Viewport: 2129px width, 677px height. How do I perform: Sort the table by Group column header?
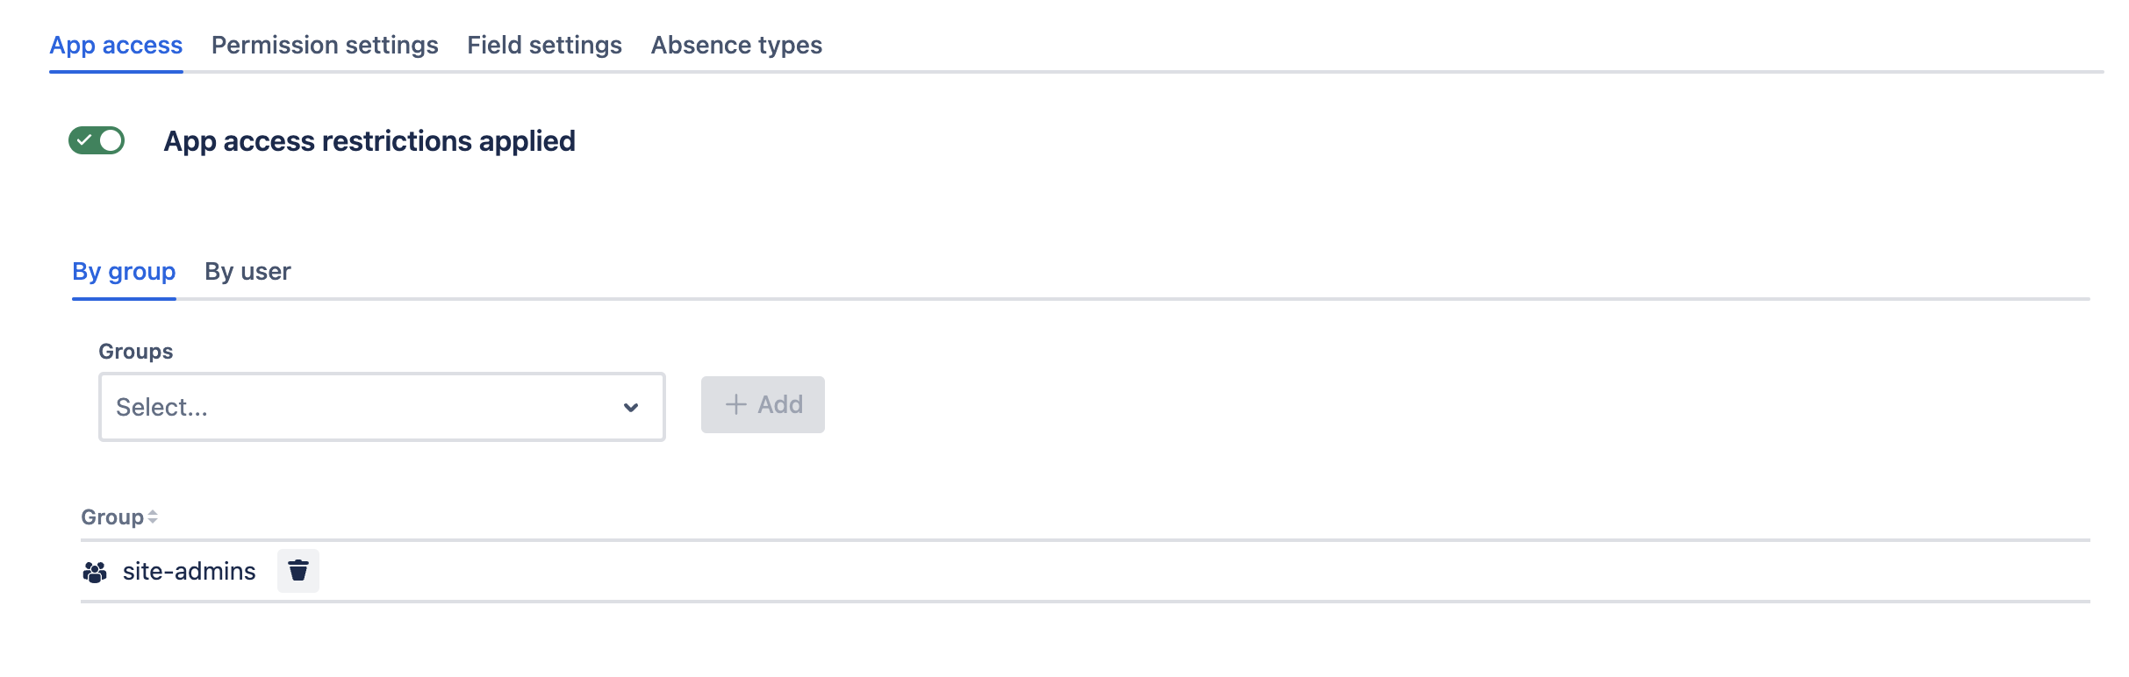[x=112, y=517]
